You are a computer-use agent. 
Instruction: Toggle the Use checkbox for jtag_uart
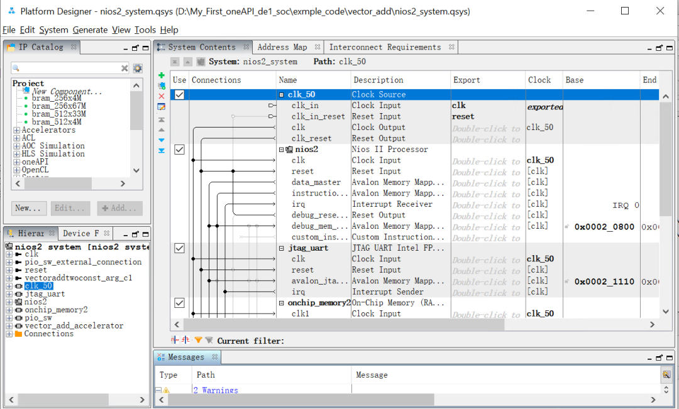click(179, 248)
